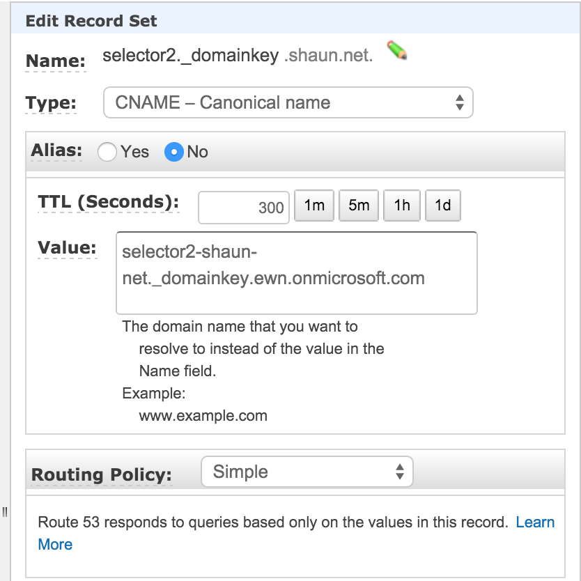Viewport: 581px width, 581px height.
Task: Click the green pencil edit icon
Action: 397,51
